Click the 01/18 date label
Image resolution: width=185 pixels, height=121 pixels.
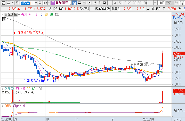[178, 119]
